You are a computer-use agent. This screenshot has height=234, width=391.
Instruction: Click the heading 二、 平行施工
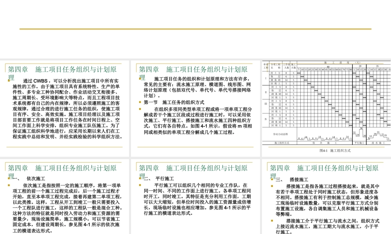click(x=159, y=178)
